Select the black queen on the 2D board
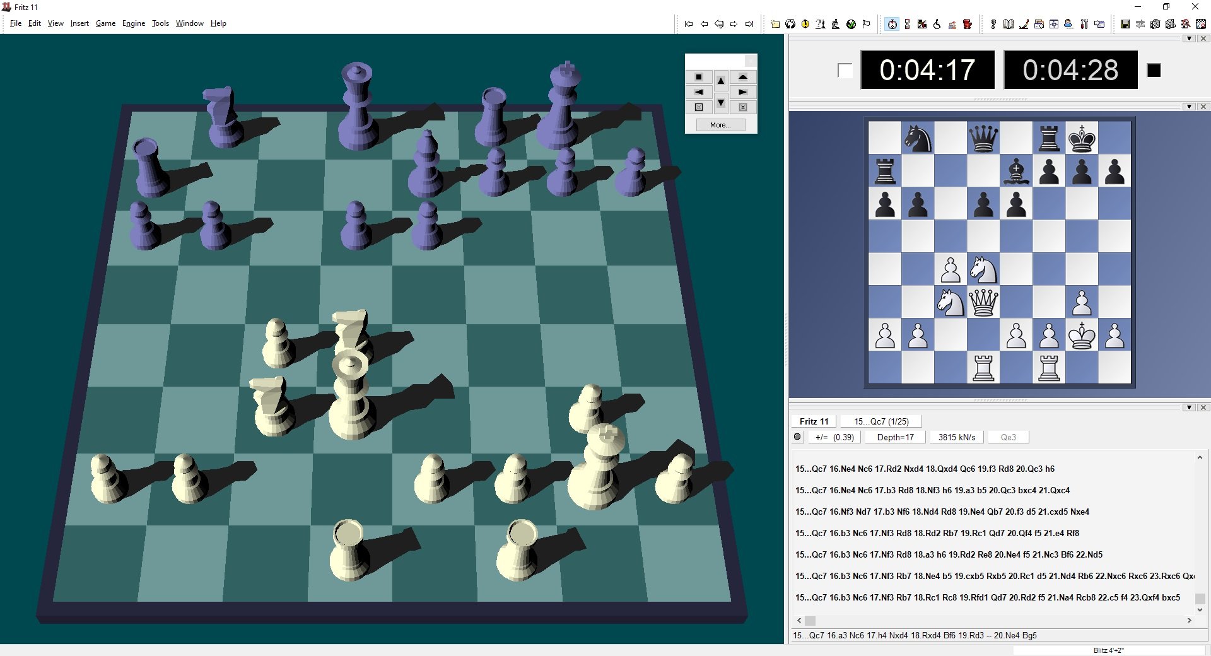The image size is (1211, 656). tap(983, 138)
